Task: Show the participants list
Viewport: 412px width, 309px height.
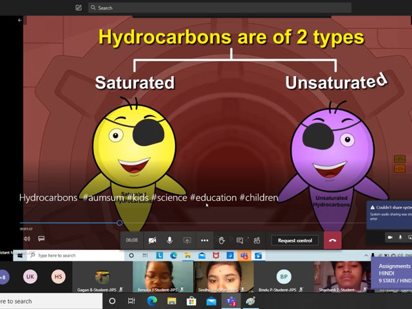Action: [256, 240]
